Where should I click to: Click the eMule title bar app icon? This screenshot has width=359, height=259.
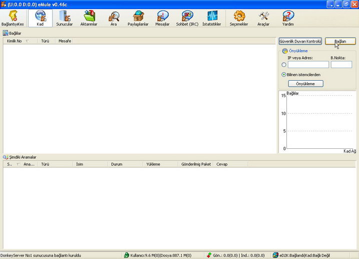(4, 4)
